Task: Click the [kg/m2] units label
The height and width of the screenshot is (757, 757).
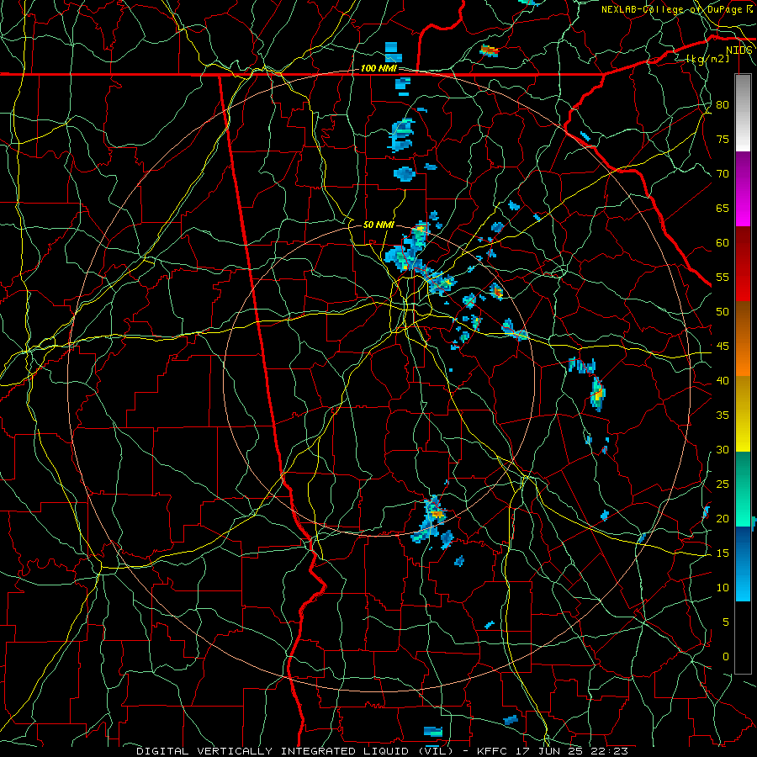Action: (707, 59)
